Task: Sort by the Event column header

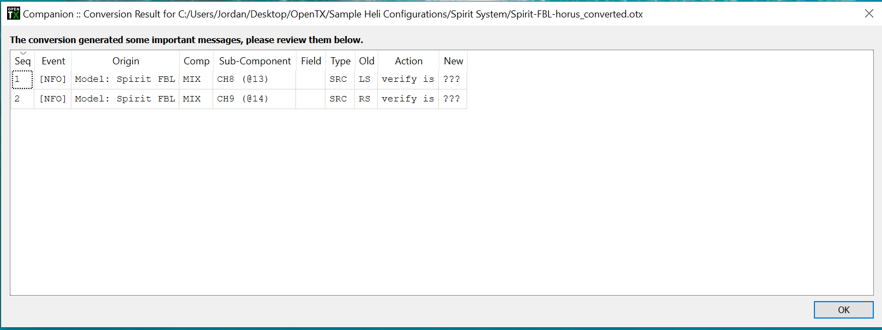Action: (53, 61)
